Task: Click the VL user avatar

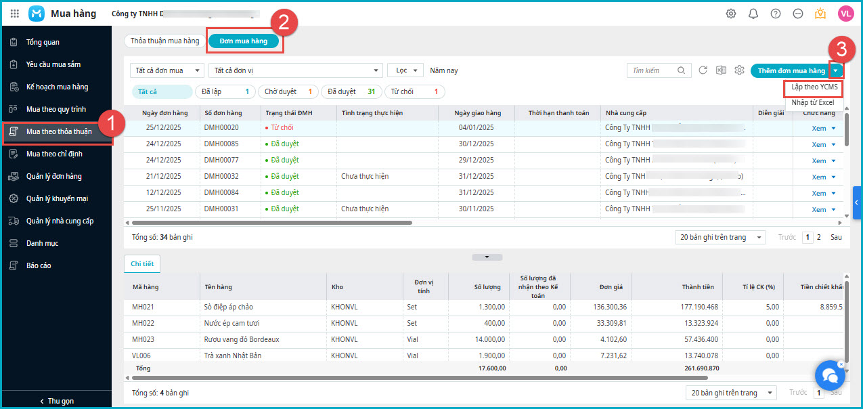Action: coord(845,14)
